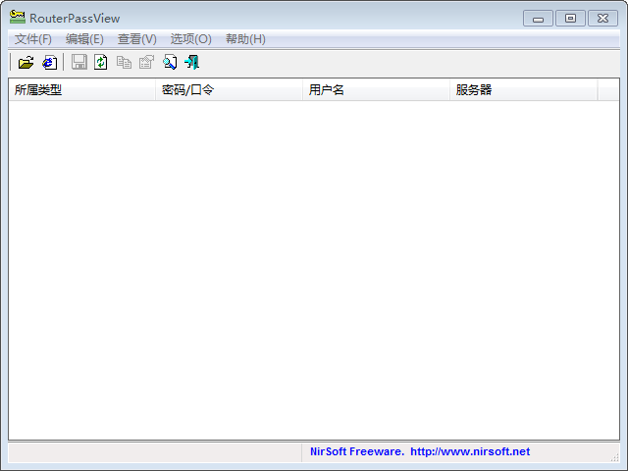This screenshot has width=628, height=471.
Task: Open the 查看(V) menu
Action: coord(137,39)
